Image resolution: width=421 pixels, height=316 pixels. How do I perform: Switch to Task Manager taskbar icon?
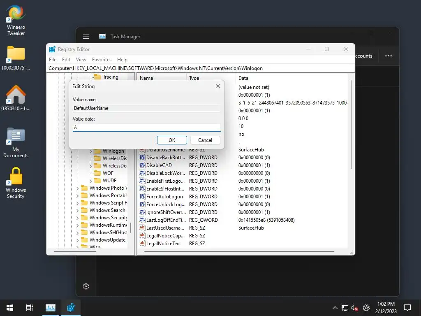(51, 307)
